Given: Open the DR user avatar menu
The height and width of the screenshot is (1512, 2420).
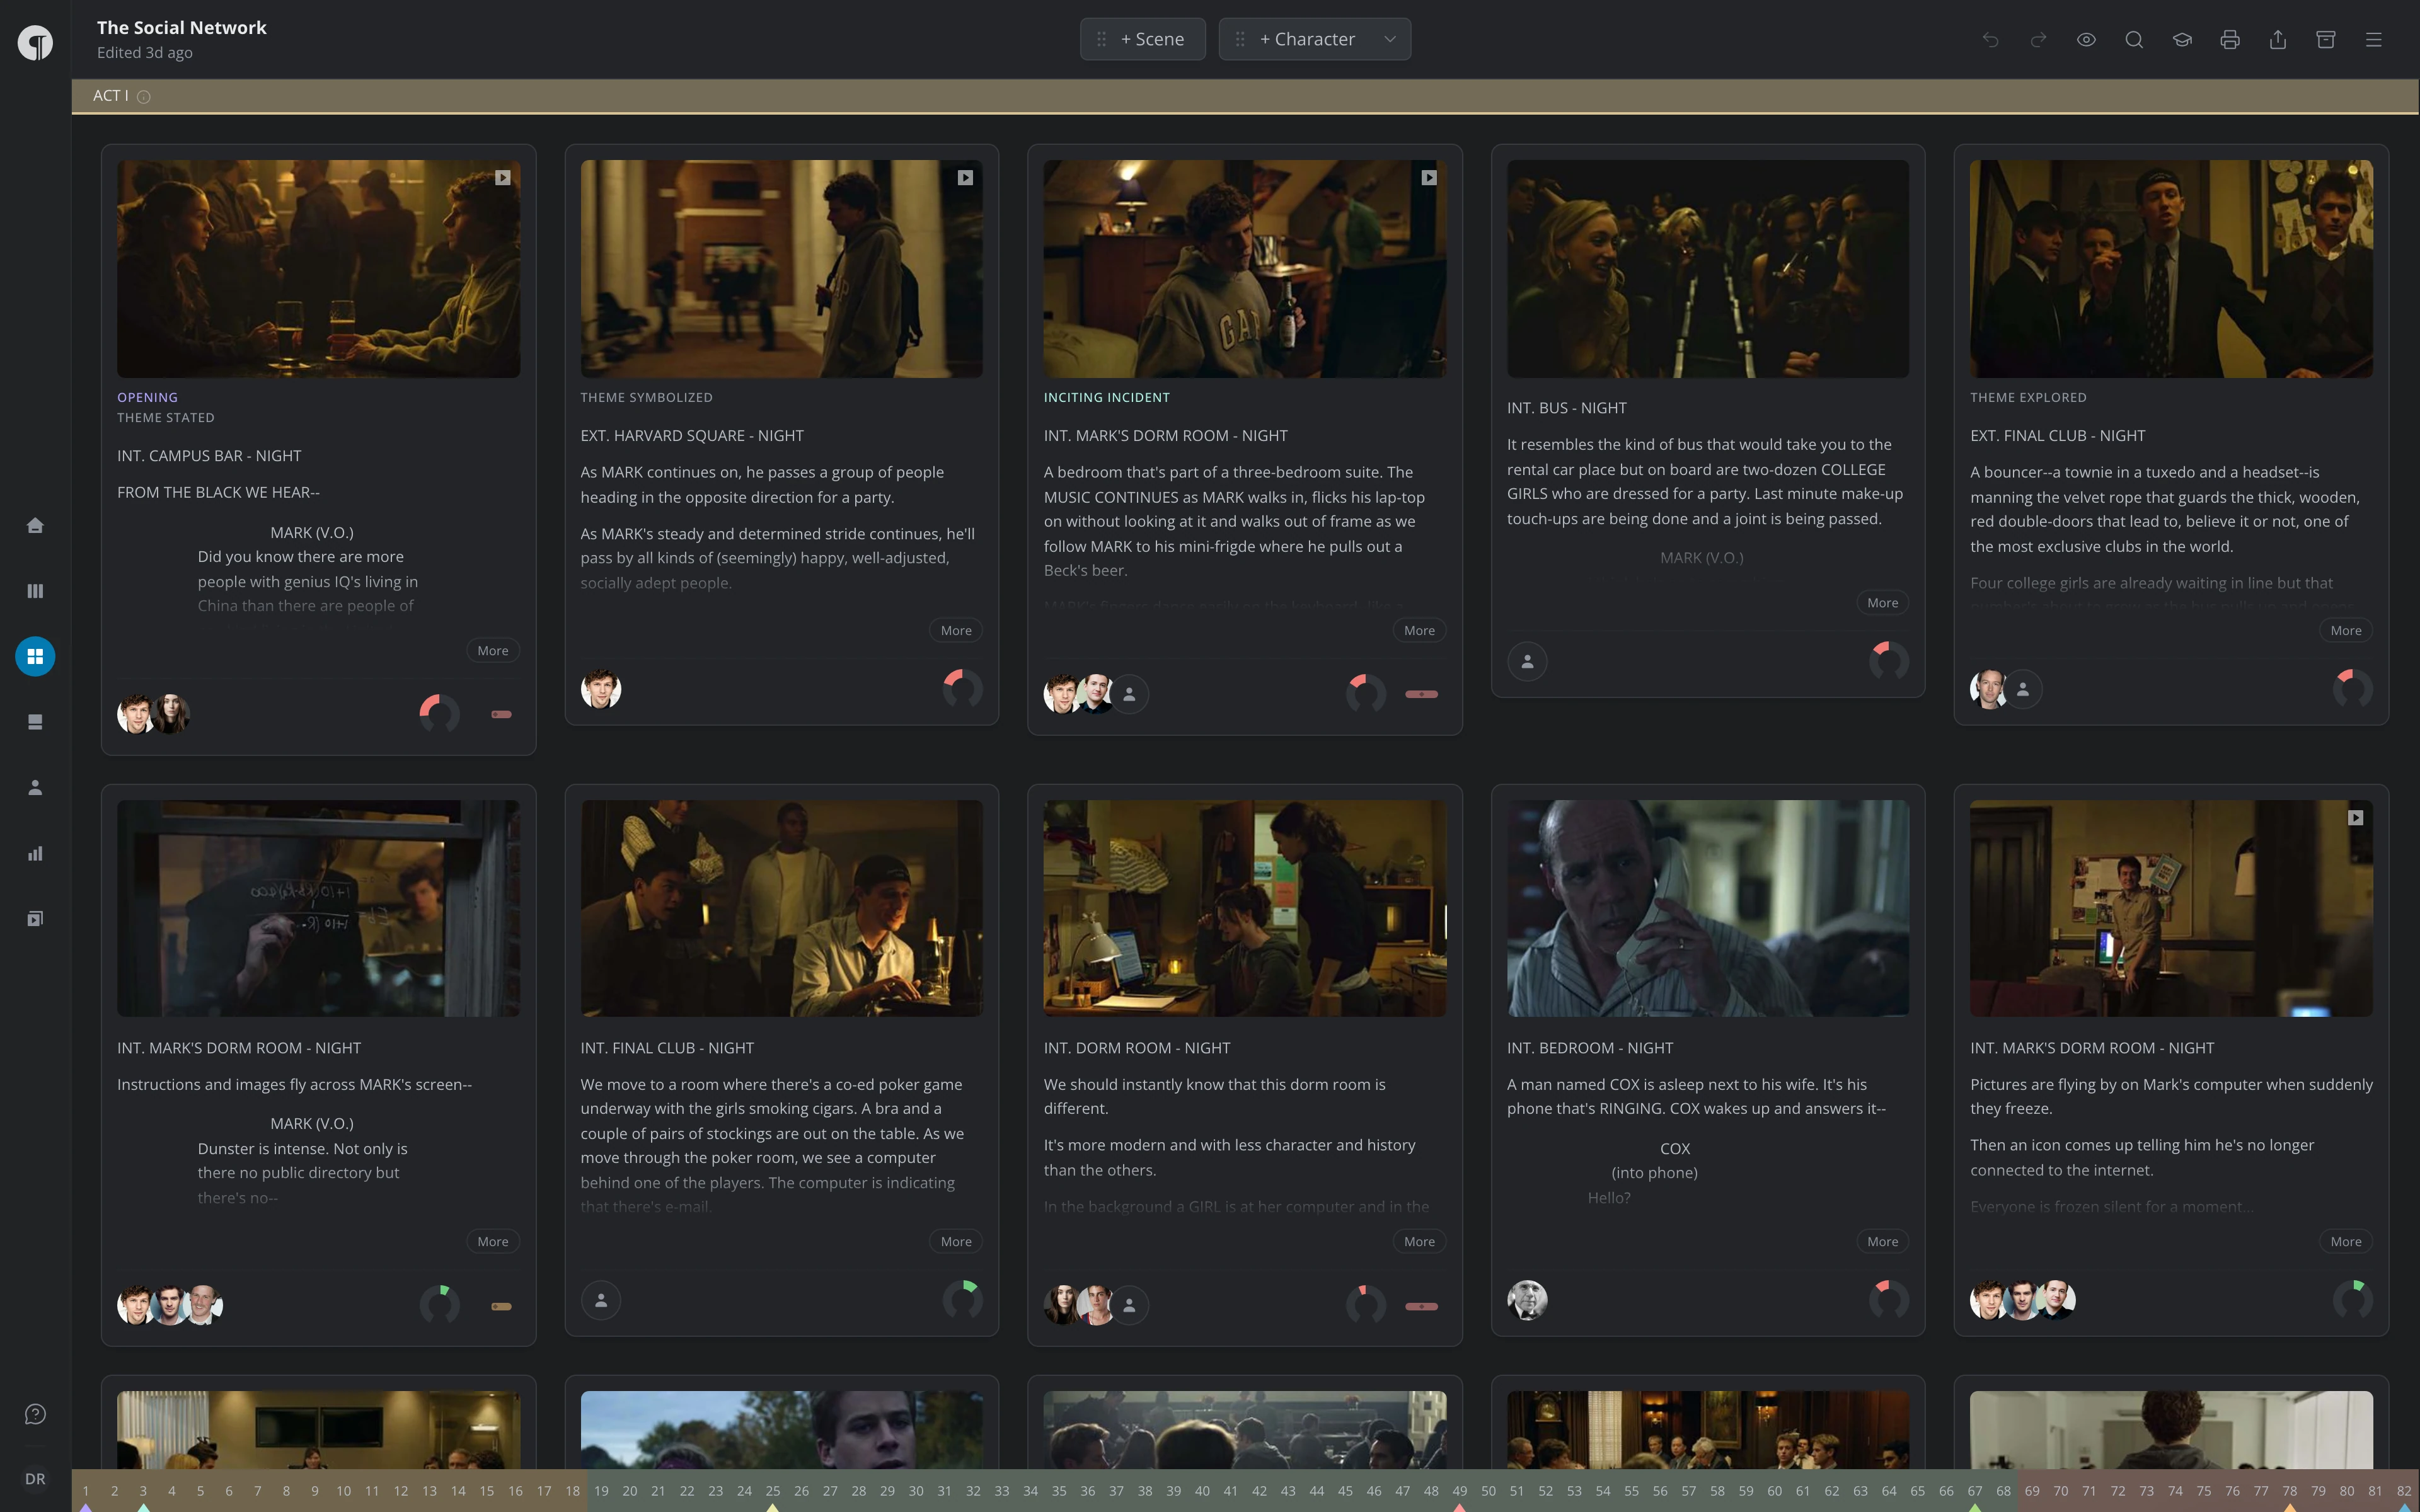Looking at the screenshot, I should [x=35, y=1479].
